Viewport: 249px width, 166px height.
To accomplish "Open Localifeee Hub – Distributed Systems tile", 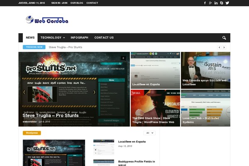I will (205, 108).
